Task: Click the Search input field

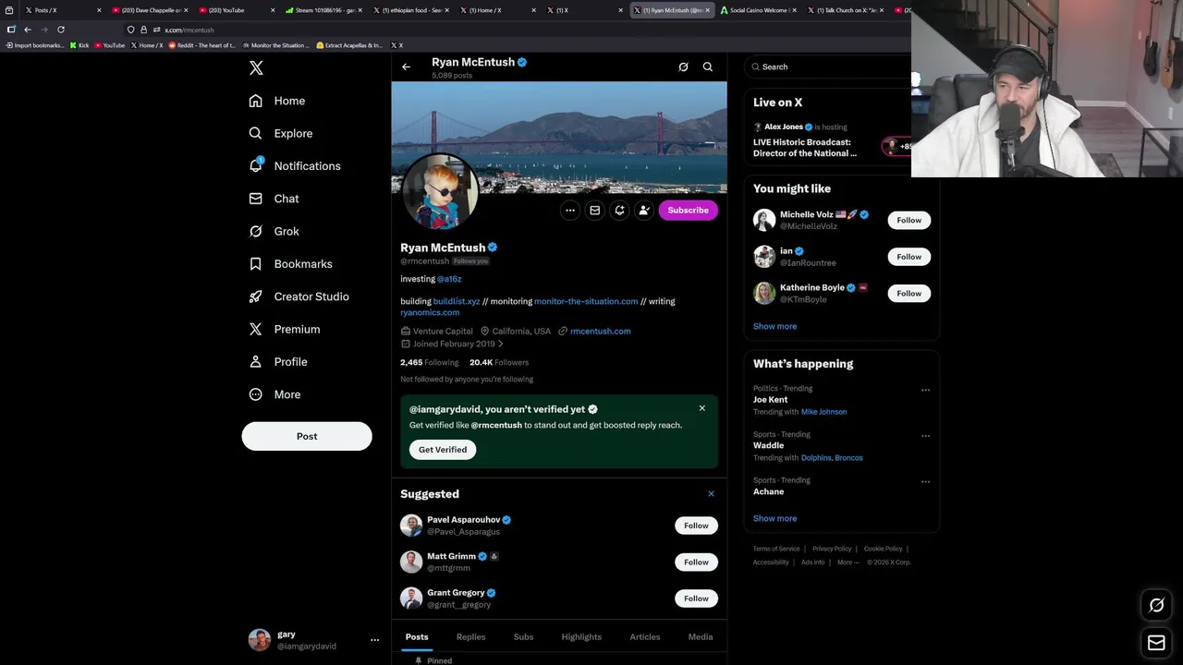Action: pos(829,66)
